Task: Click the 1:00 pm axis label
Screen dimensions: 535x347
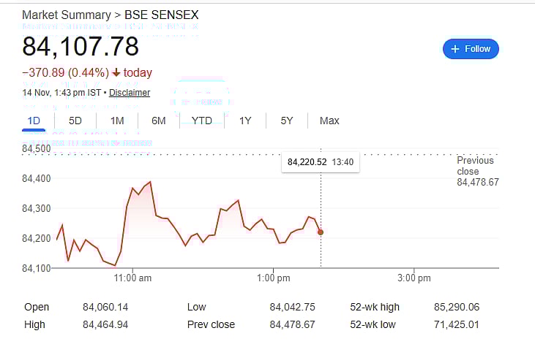Action: [x=275, y=278]
